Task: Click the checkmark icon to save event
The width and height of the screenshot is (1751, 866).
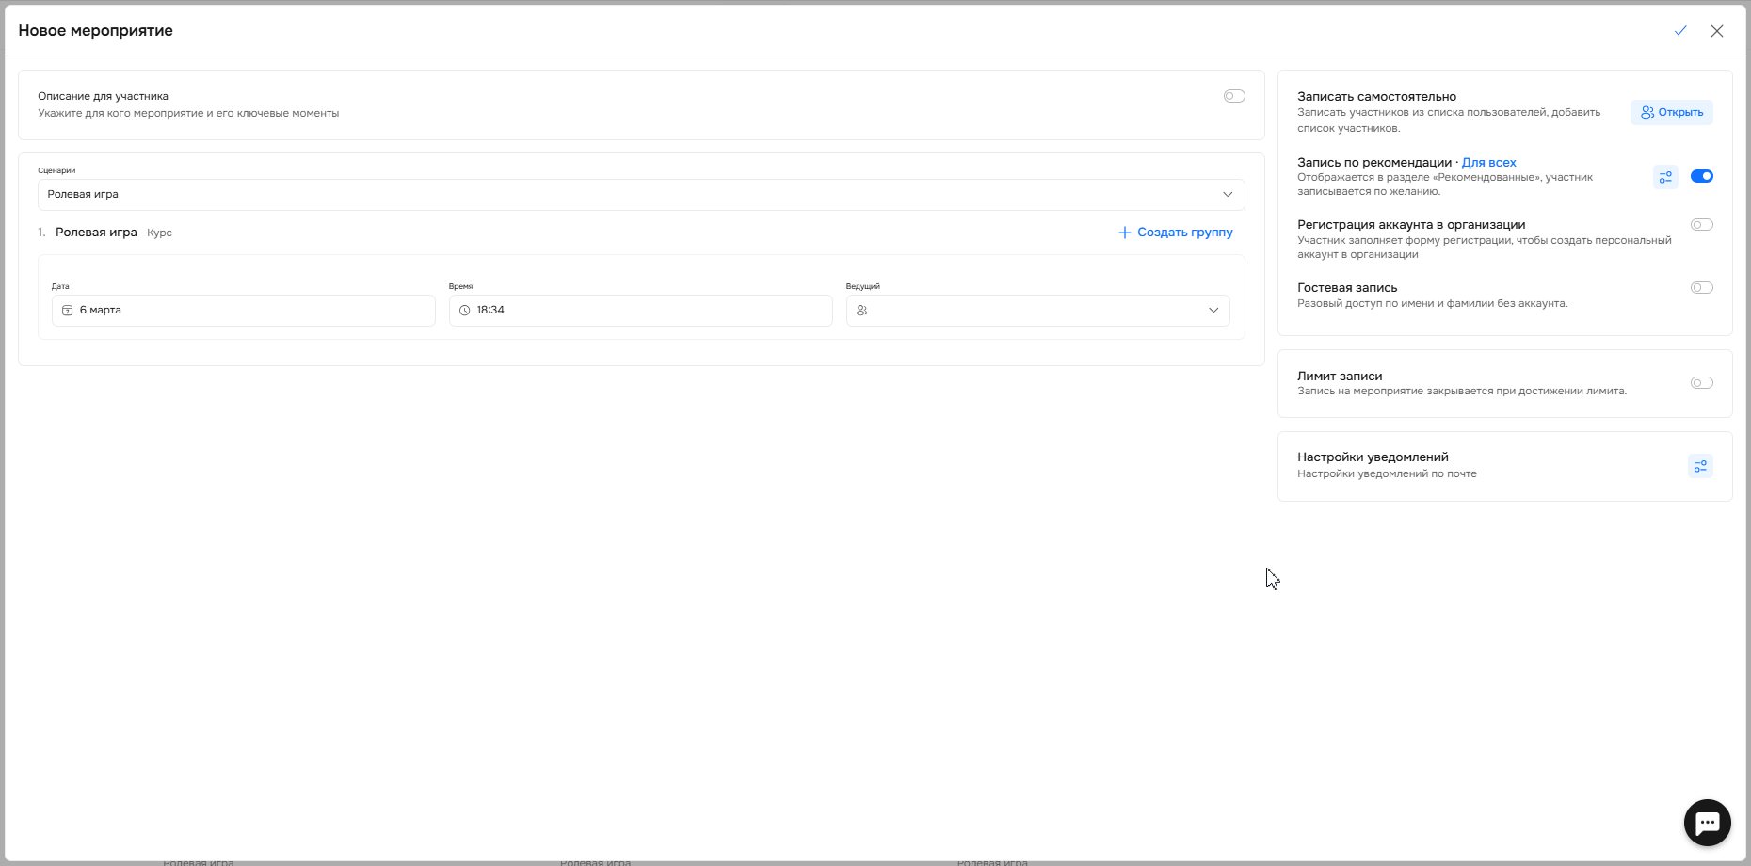Action: (x=1680, y=31)
